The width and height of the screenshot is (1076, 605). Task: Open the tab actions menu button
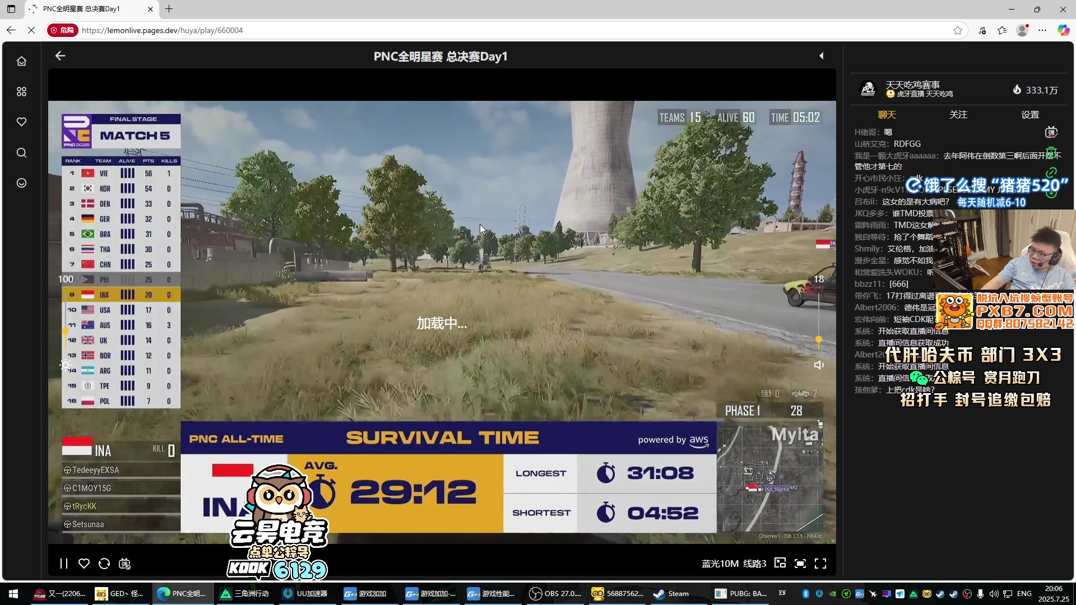pyautogui.click(x=11, y=9)
